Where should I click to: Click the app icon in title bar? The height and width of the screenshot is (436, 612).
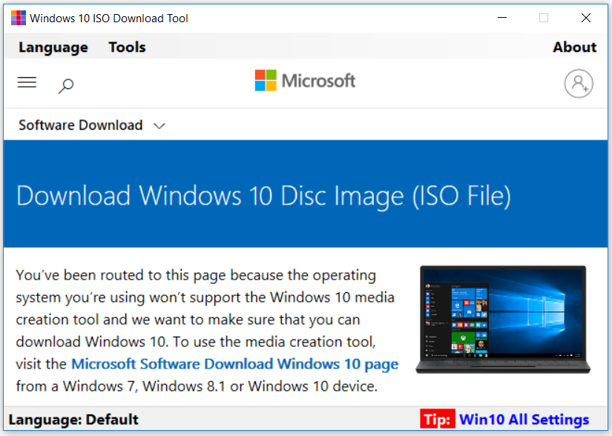pyautogui.click(x=19, y=18)
